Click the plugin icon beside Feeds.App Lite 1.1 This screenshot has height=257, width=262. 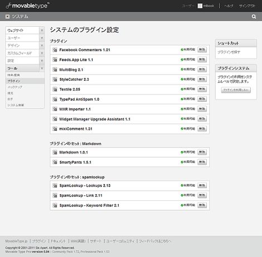coord(55,60)
